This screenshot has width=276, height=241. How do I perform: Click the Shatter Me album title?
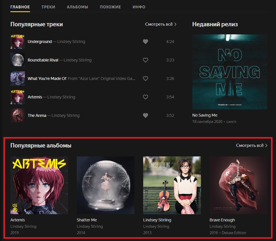87,220
